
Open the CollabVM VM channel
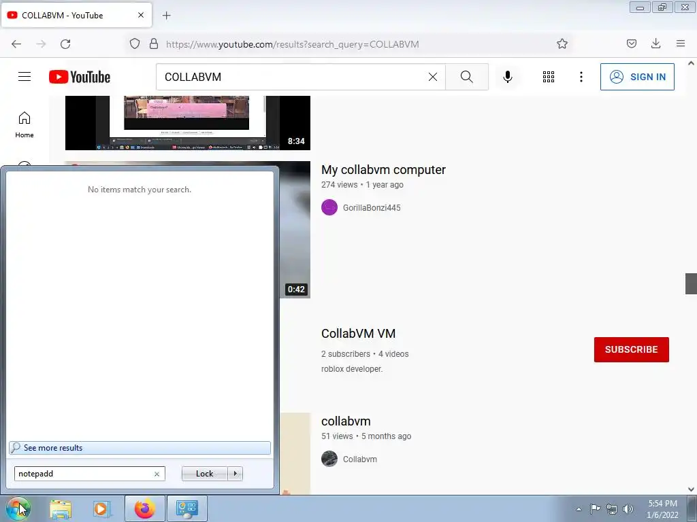(358, 333)
